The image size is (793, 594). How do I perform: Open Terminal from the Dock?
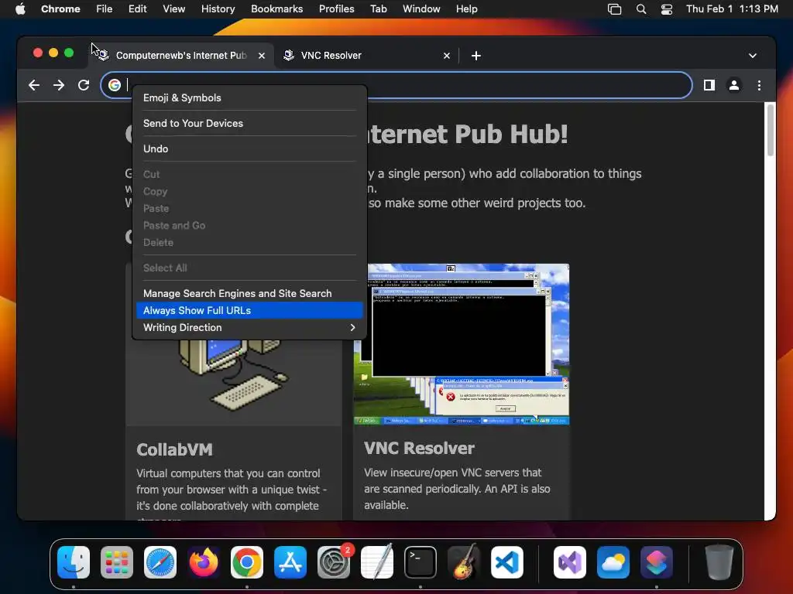coord(421,562)
